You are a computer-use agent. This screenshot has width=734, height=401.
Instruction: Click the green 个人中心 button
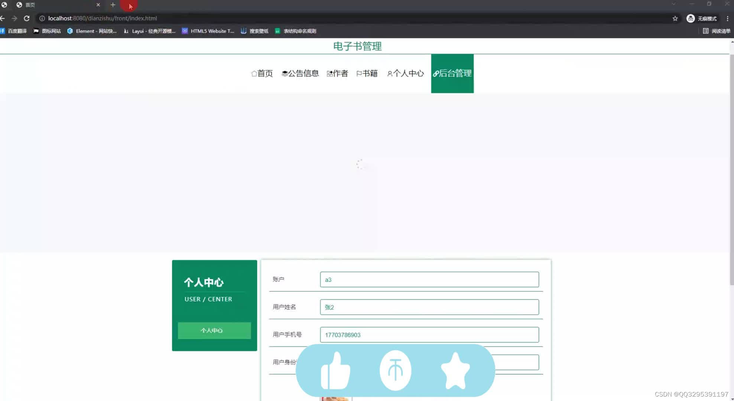click(x=214, y=330)
